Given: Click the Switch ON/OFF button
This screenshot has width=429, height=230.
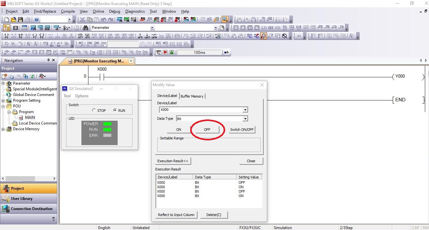Looking at the screenshot, I should pos(242,130).
